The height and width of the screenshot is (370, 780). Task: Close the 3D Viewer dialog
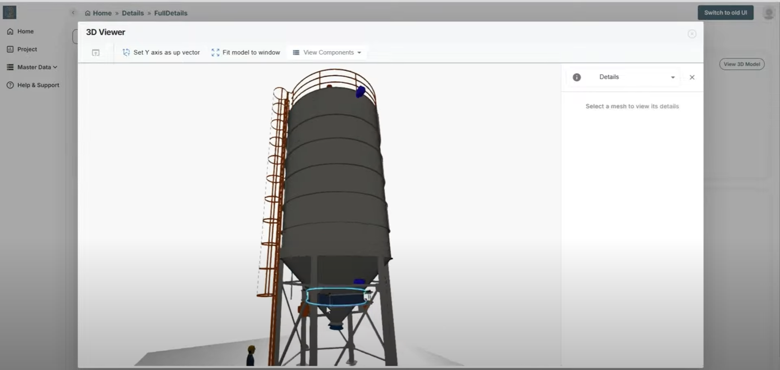692,34
